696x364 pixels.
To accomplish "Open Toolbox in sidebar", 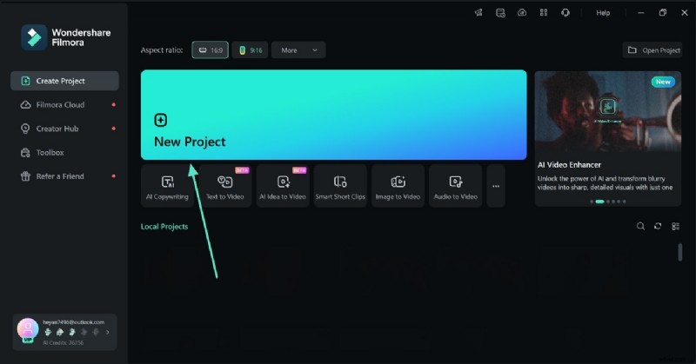I will coord(64,153).
